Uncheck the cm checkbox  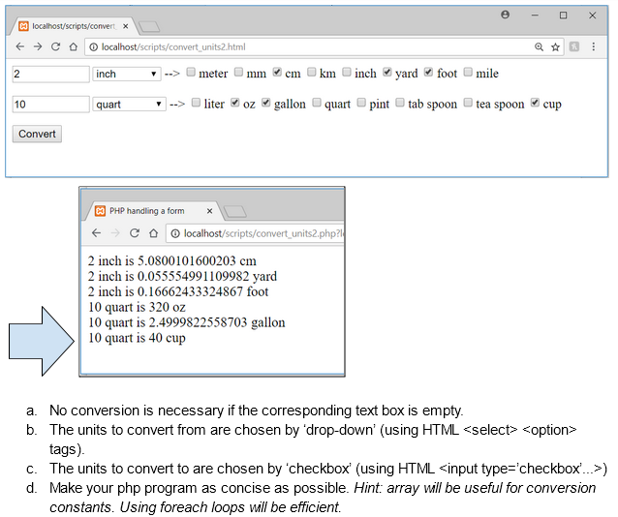pyautogui.click(x=277, y=72)
